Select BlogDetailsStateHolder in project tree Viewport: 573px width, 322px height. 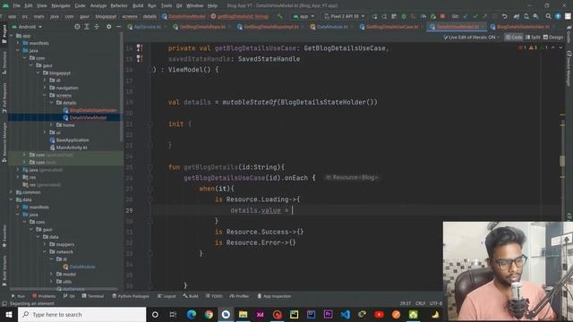[93, 110]
